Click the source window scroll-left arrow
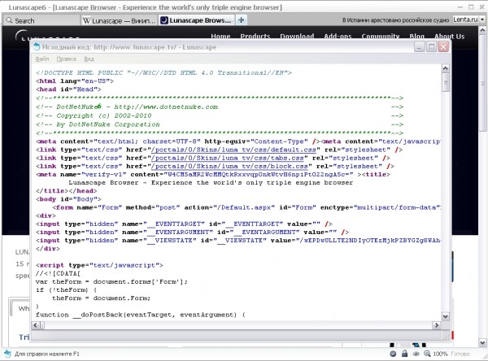The image size is (488, 361). coord(36,325)
